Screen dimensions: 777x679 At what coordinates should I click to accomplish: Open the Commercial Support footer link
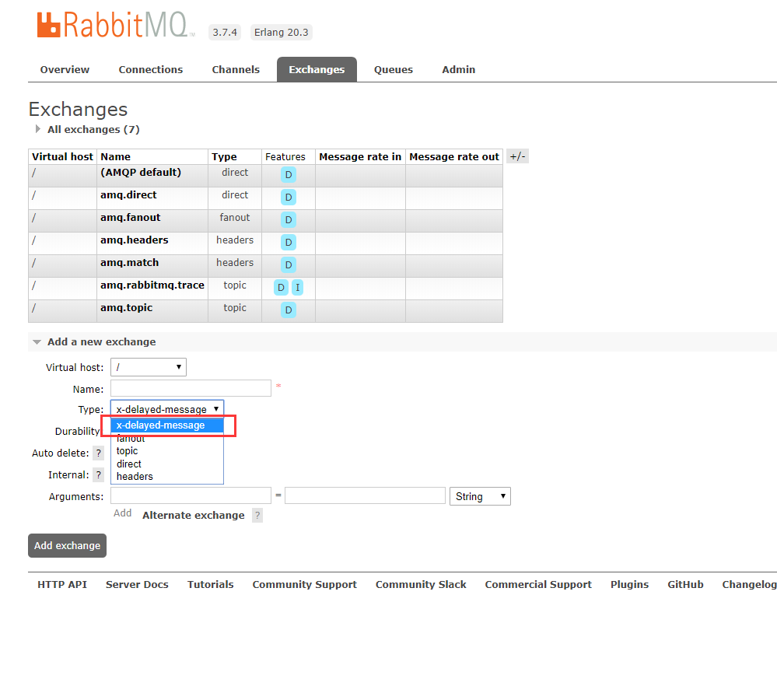point(538,584)
